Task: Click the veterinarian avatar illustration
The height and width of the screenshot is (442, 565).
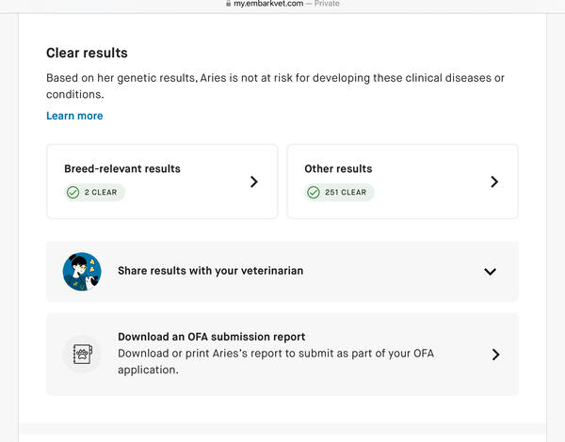Action: point(82,271)
